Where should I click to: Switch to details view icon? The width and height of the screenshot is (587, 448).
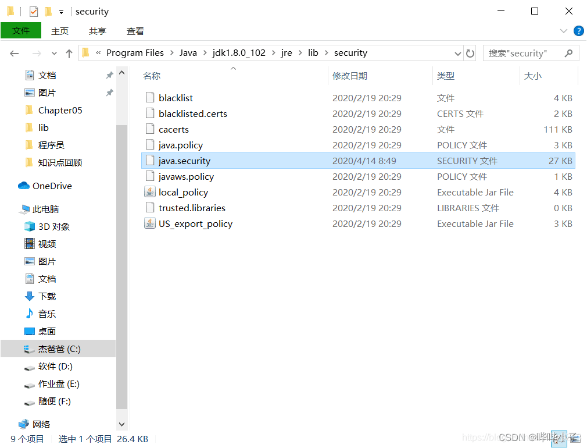coord(559,439)
